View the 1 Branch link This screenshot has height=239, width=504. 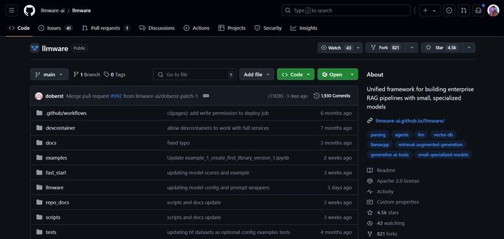[x=87, y=74]
